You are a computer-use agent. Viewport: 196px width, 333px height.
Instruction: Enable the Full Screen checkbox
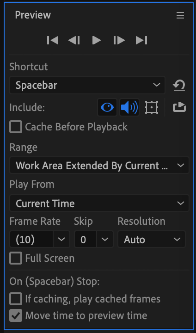pyautogui.click(x=16, y=258)
